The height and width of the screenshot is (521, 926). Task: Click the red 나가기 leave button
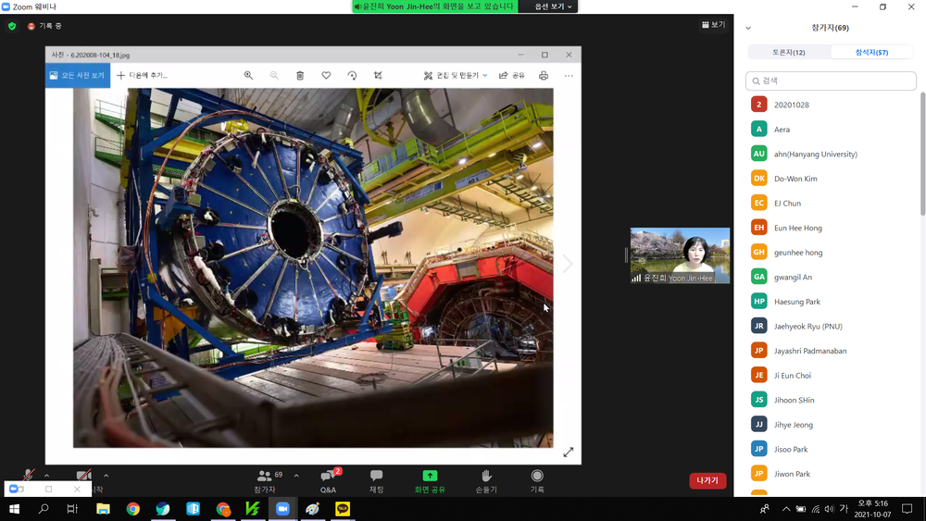[707, 480]
